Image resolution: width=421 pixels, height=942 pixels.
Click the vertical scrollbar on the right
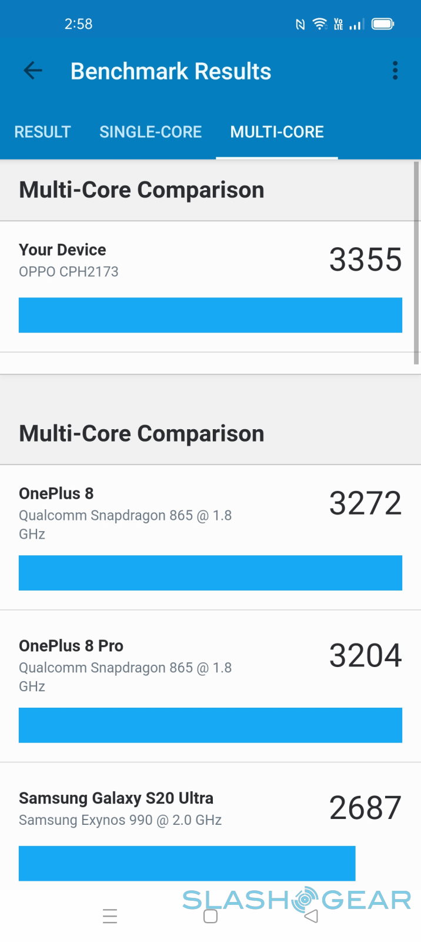point(417,262)
